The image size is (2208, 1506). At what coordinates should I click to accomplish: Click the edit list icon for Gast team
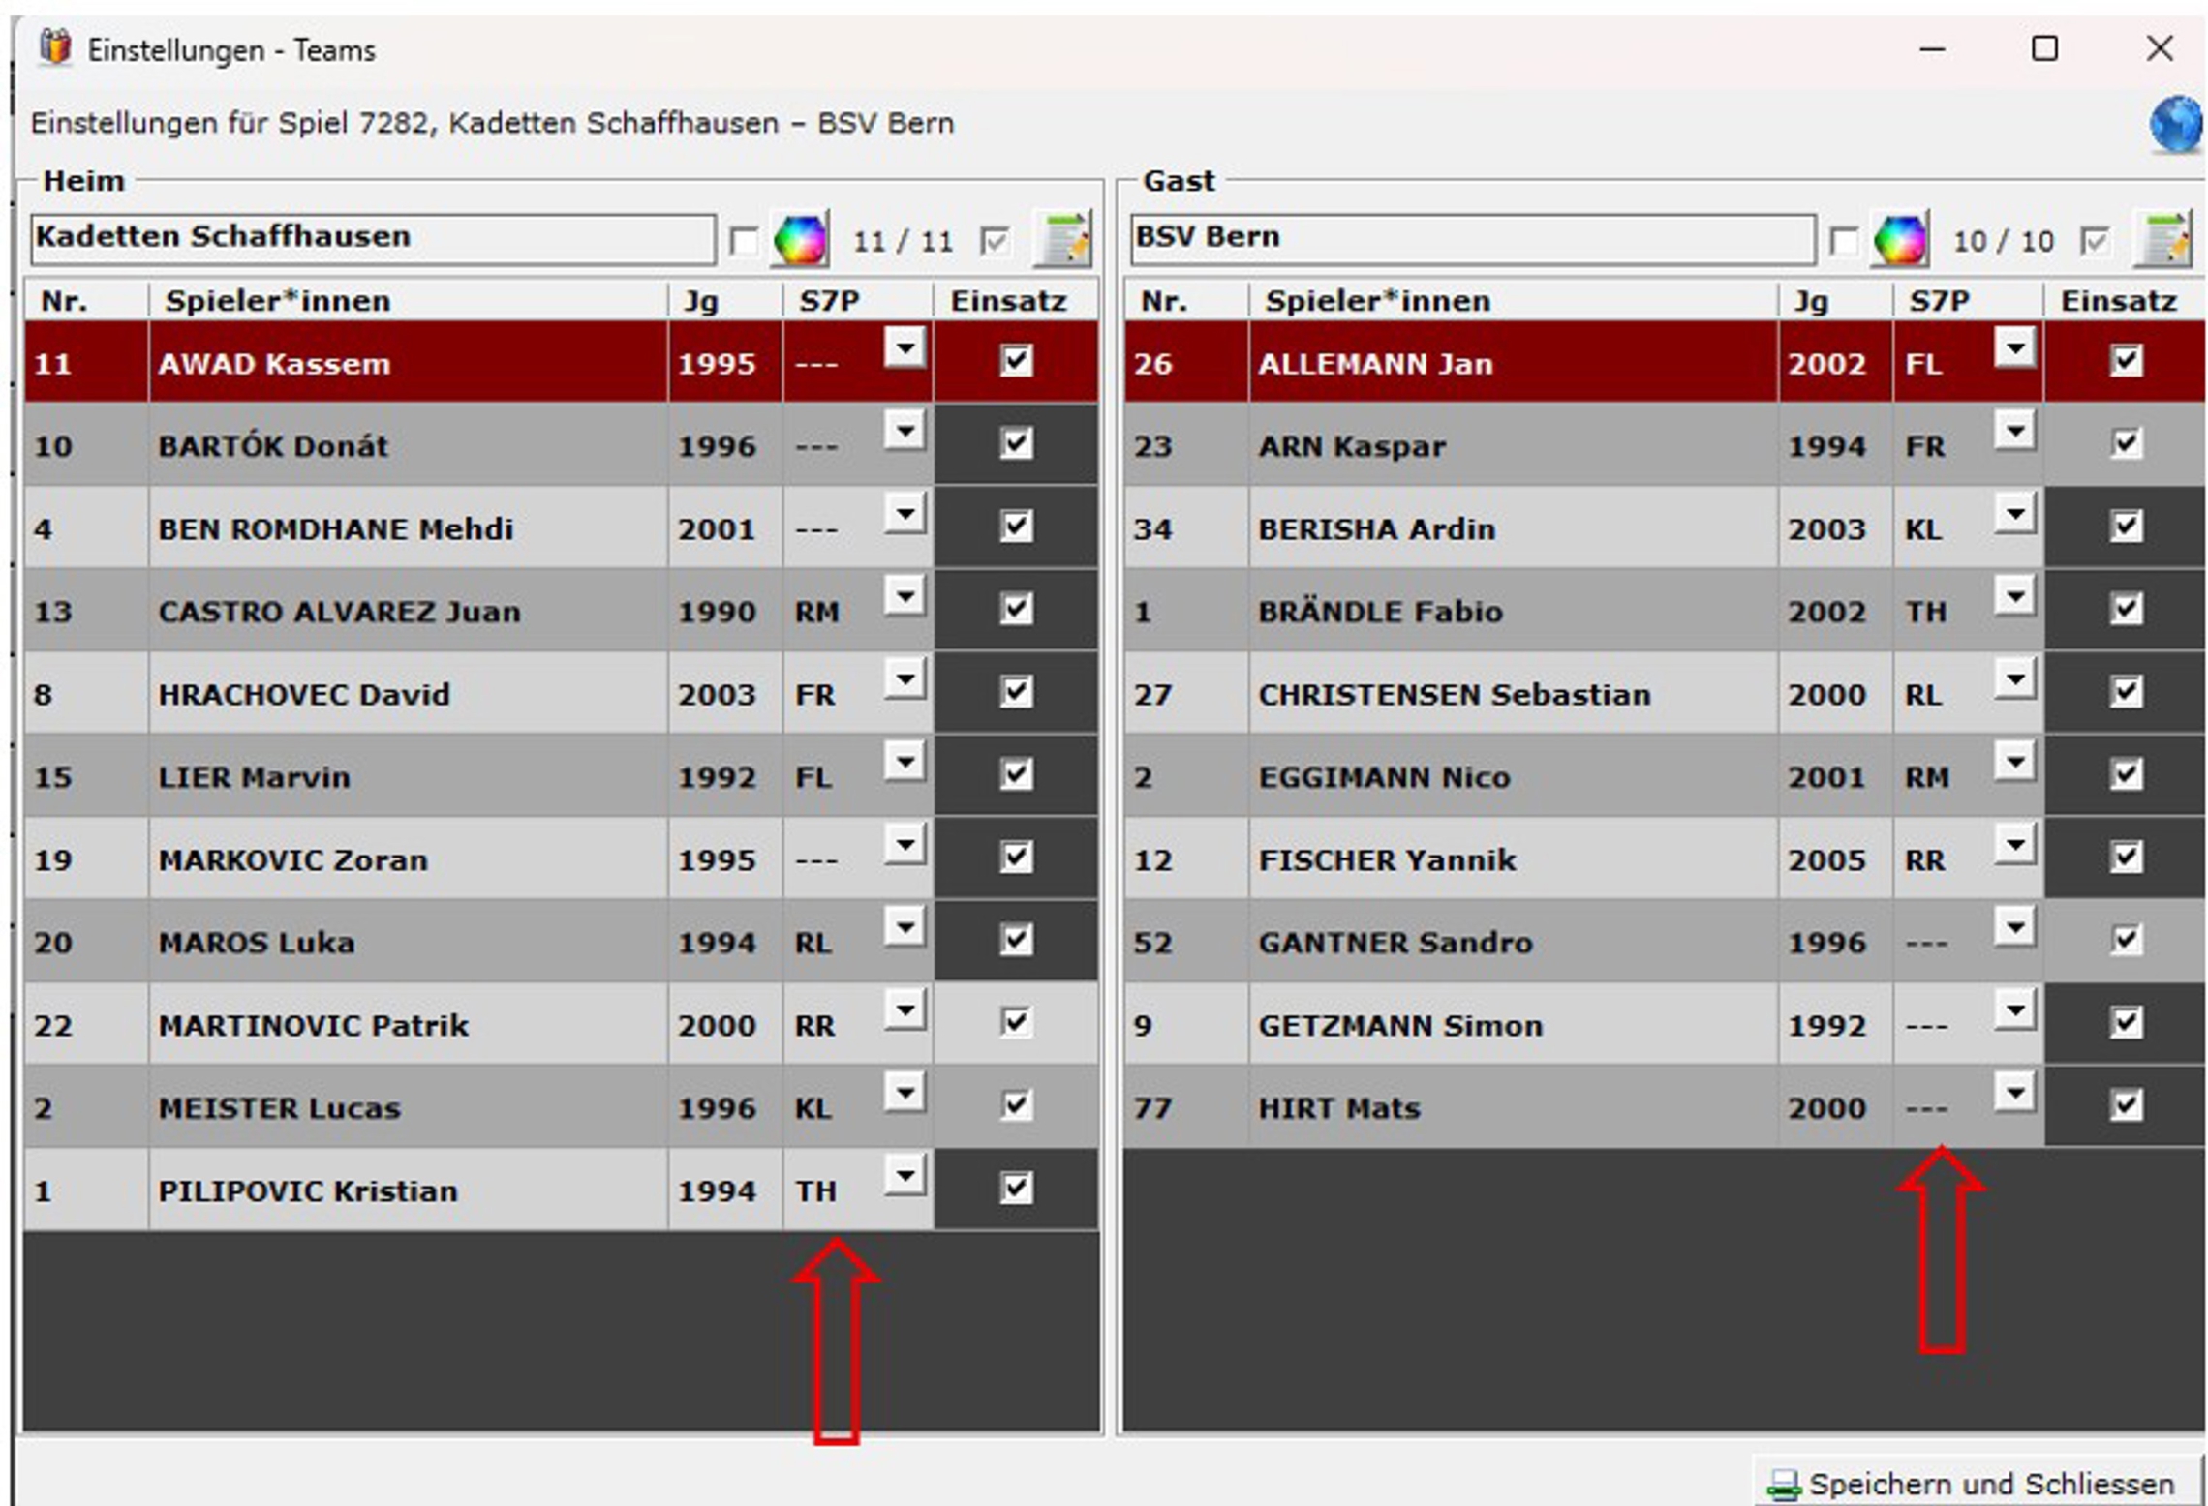pyautogui.click(x=2163, y=239)
